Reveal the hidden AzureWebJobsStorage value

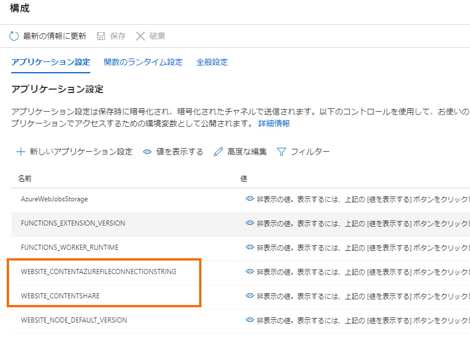tap(249, 198)
